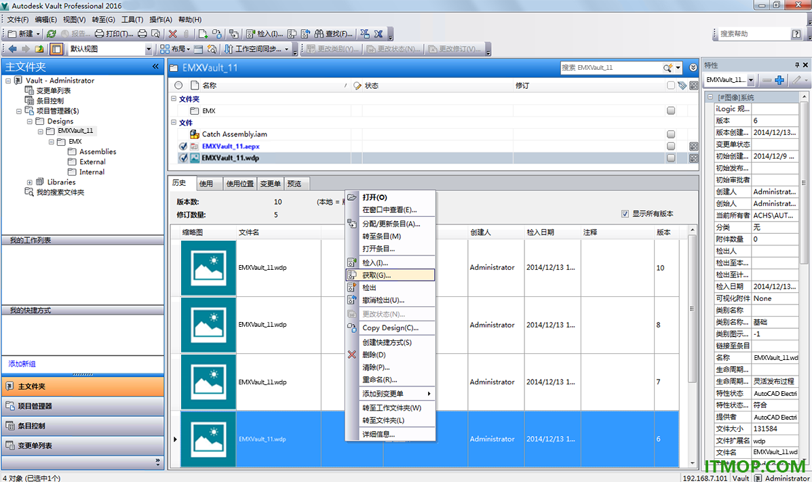The image size is (812, 482).
Task: Expand the Libraries tree node
Action: pyautogui.click(x=30, y=182)
